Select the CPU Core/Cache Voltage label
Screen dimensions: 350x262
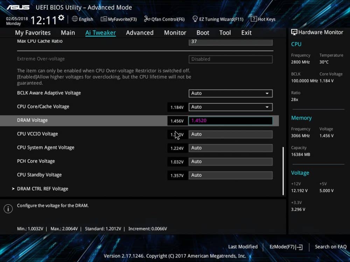pos(43,107)
